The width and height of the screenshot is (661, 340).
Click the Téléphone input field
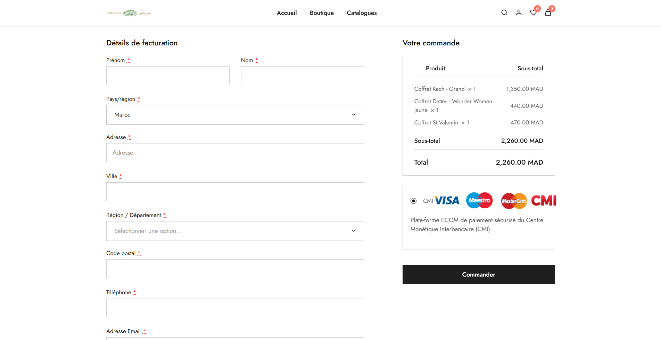235,307
